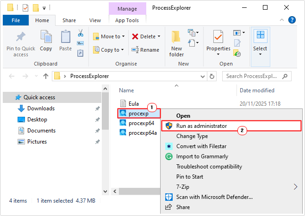Click the Grammarly green icon in menu
305x216 pixels.
[168, 156]
